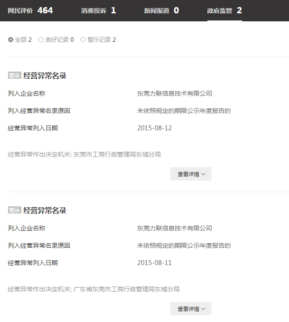Click the date 2015-08-12
This screenshot has width=289, height=322.
pyautogui.click(x=154, y=128)
